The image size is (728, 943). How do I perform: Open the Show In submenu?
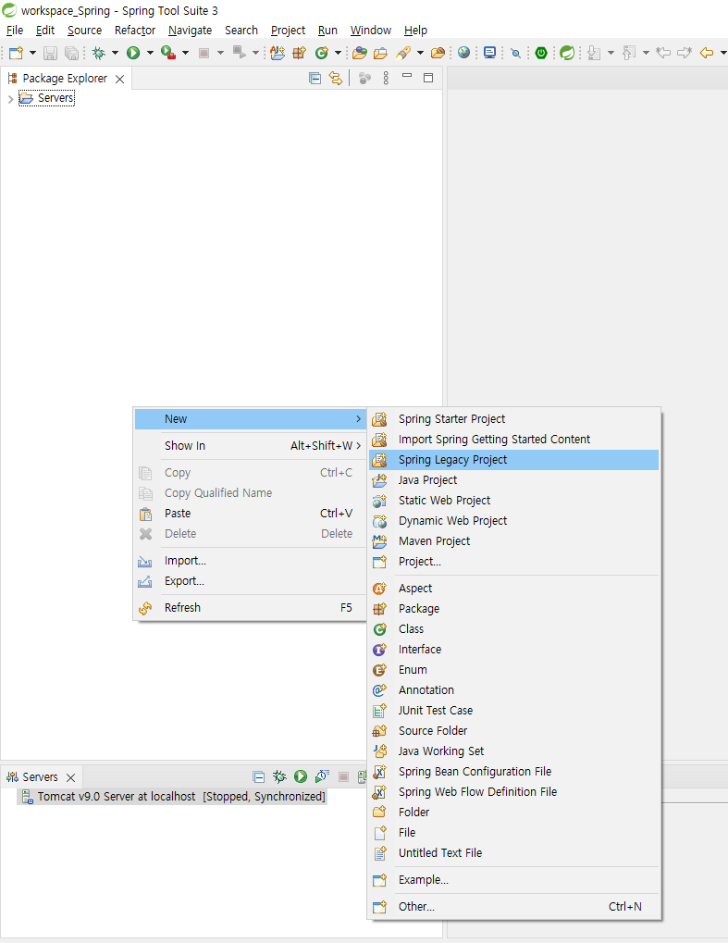(x=250, y=446)
